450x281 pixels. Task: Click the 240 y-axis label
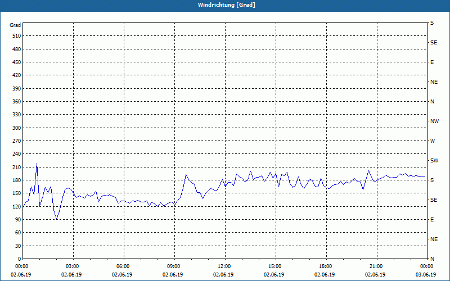[x=16, y=154]
